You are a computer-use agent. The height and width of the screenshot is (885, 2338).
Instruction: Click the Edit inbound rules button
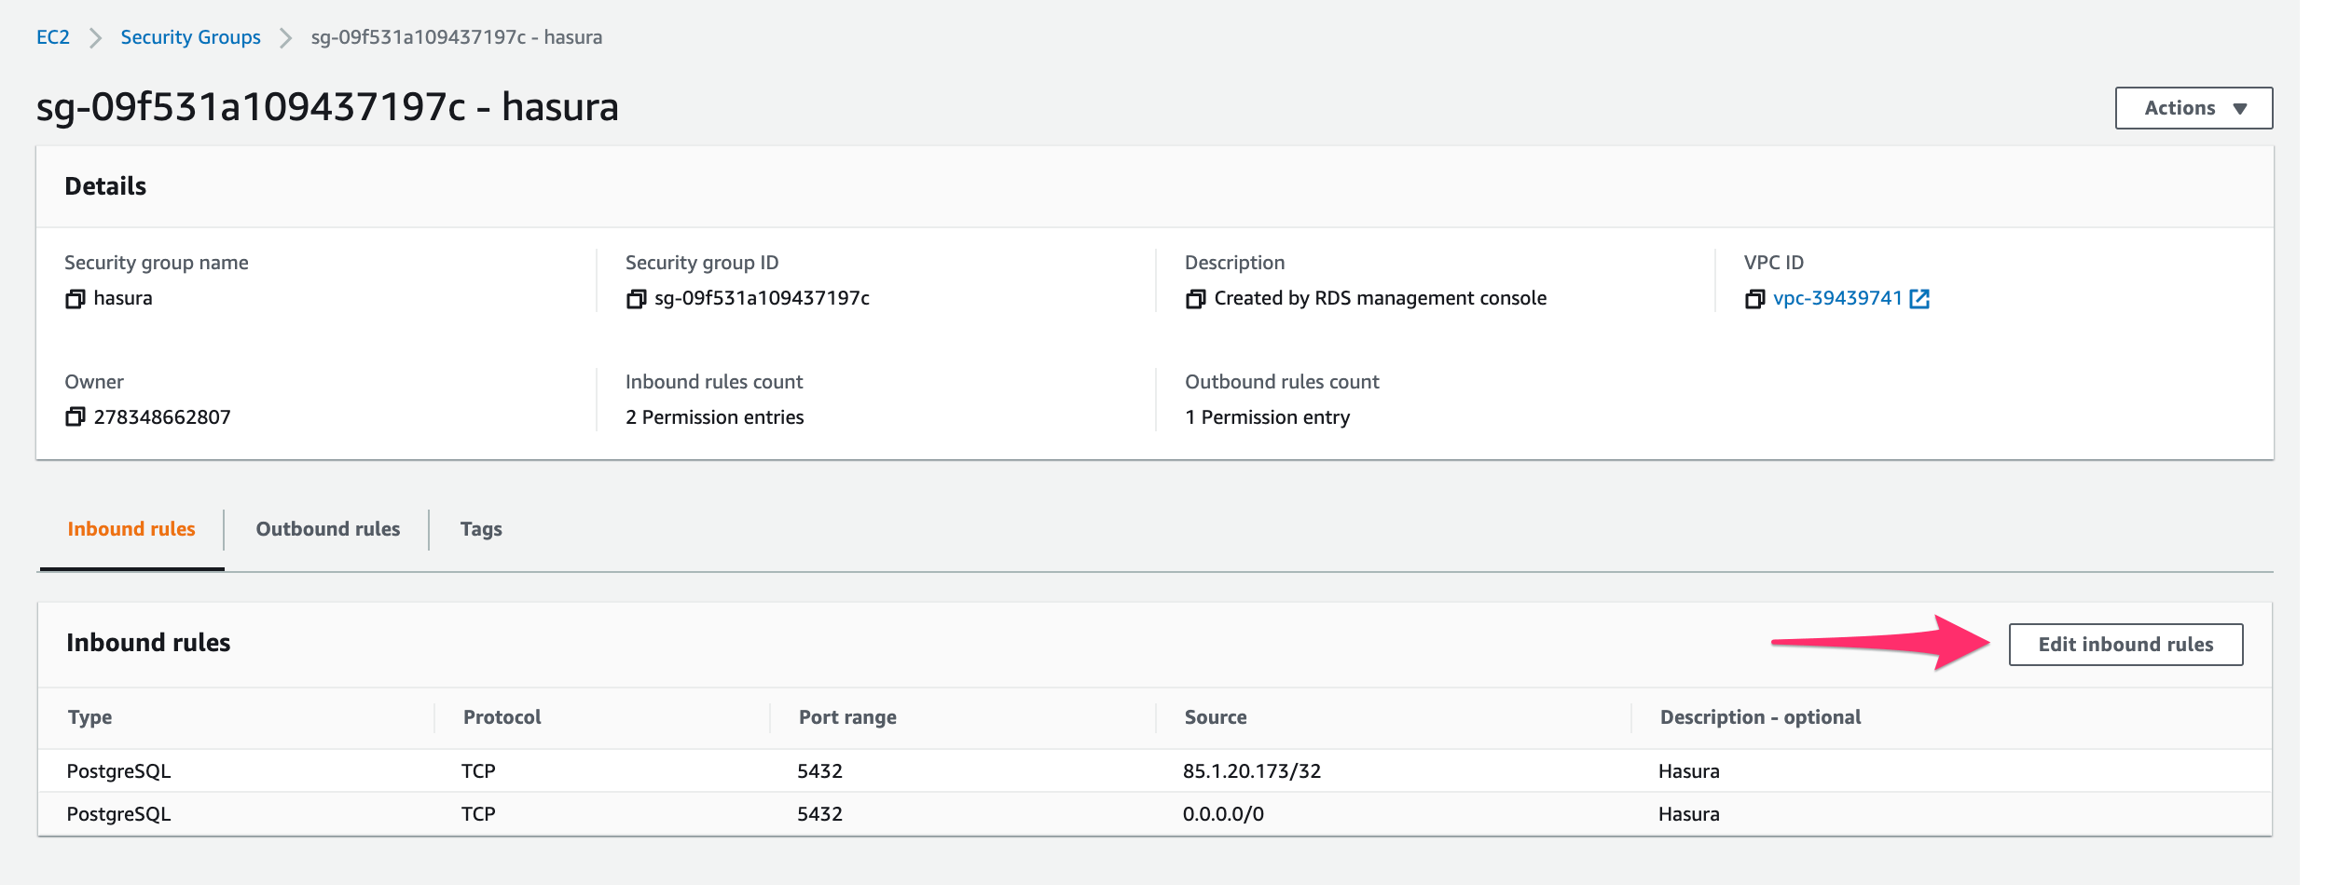(x=2125, y=644)
